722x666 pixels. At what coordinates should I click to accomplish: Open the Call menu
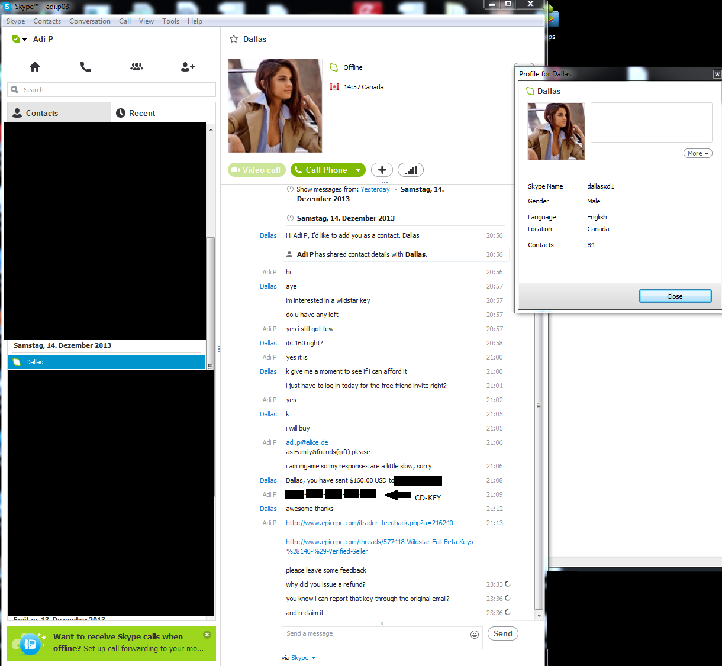point(125,21)
